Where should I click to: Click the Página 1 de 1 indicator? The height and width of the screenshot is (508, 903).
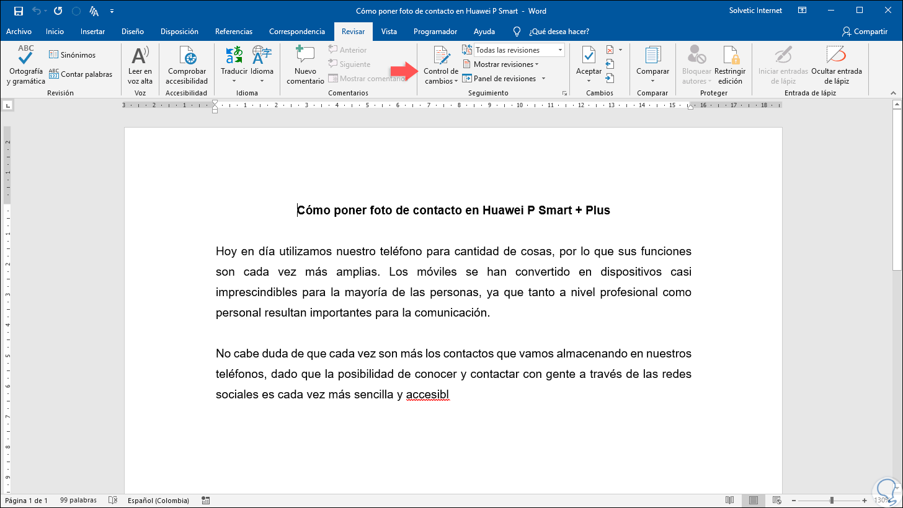[x=26, y=501]
